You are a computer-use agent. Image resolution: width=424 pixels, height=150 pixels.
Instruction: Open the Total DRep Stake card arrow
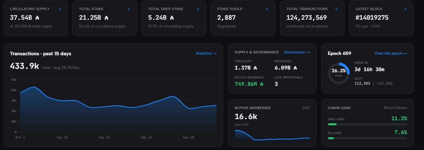click(x=198, y=9)
